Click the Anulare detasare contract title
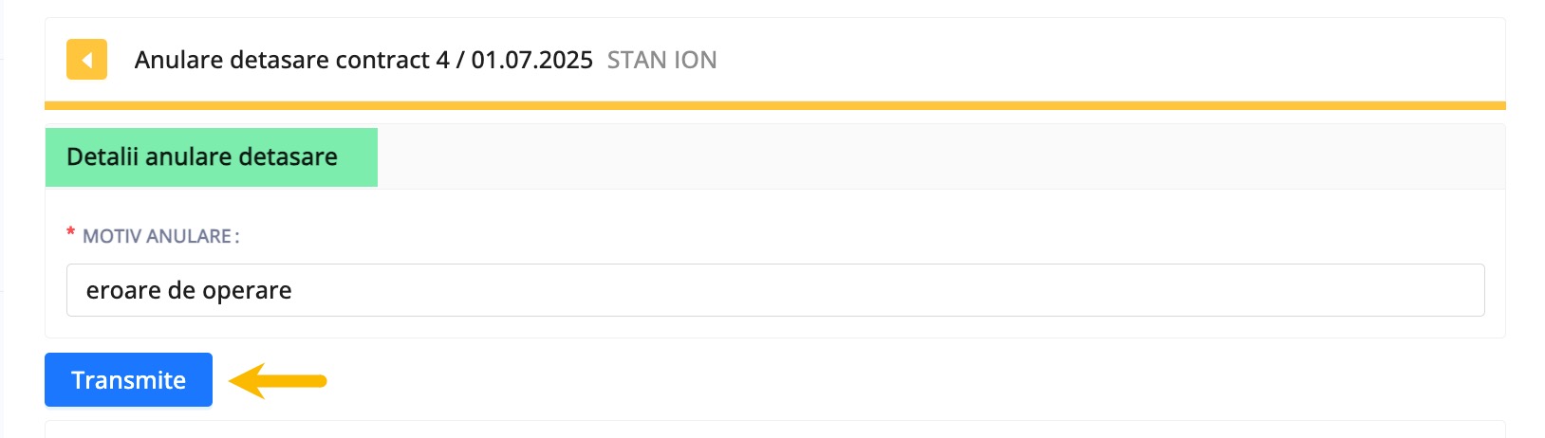1545x438 pixels. (363, 60)
